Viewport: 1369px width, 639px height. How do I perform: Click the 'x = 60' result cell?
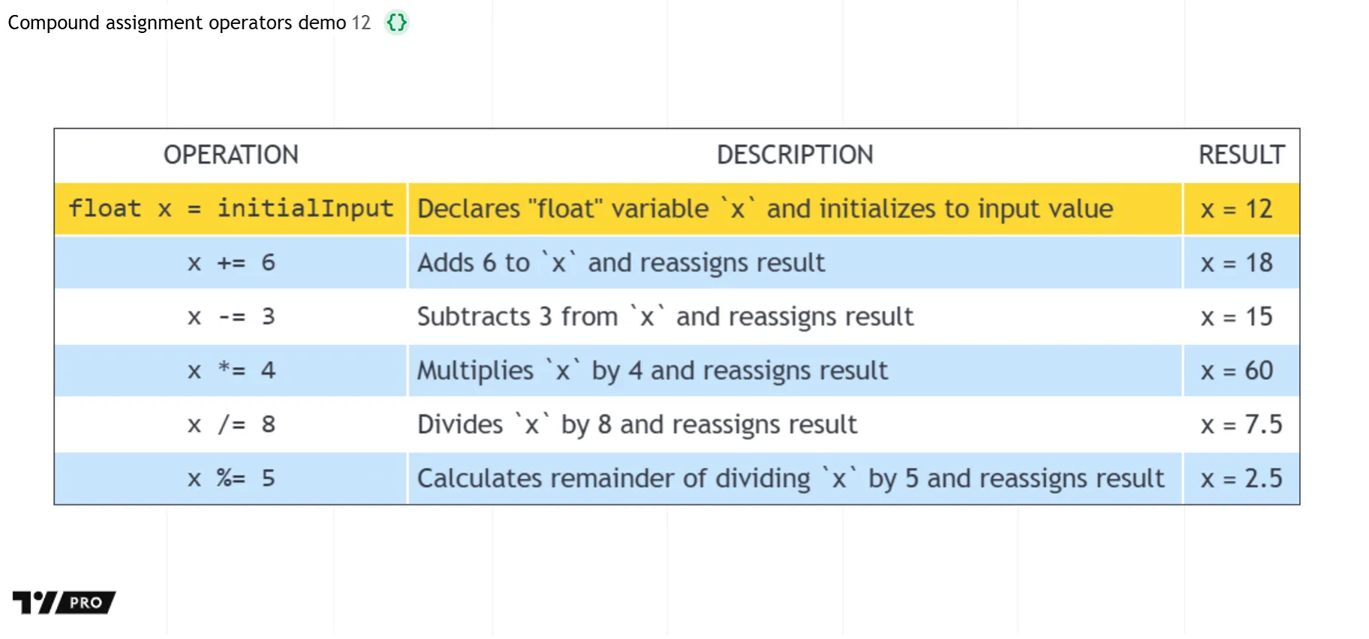pos(1236,370)
